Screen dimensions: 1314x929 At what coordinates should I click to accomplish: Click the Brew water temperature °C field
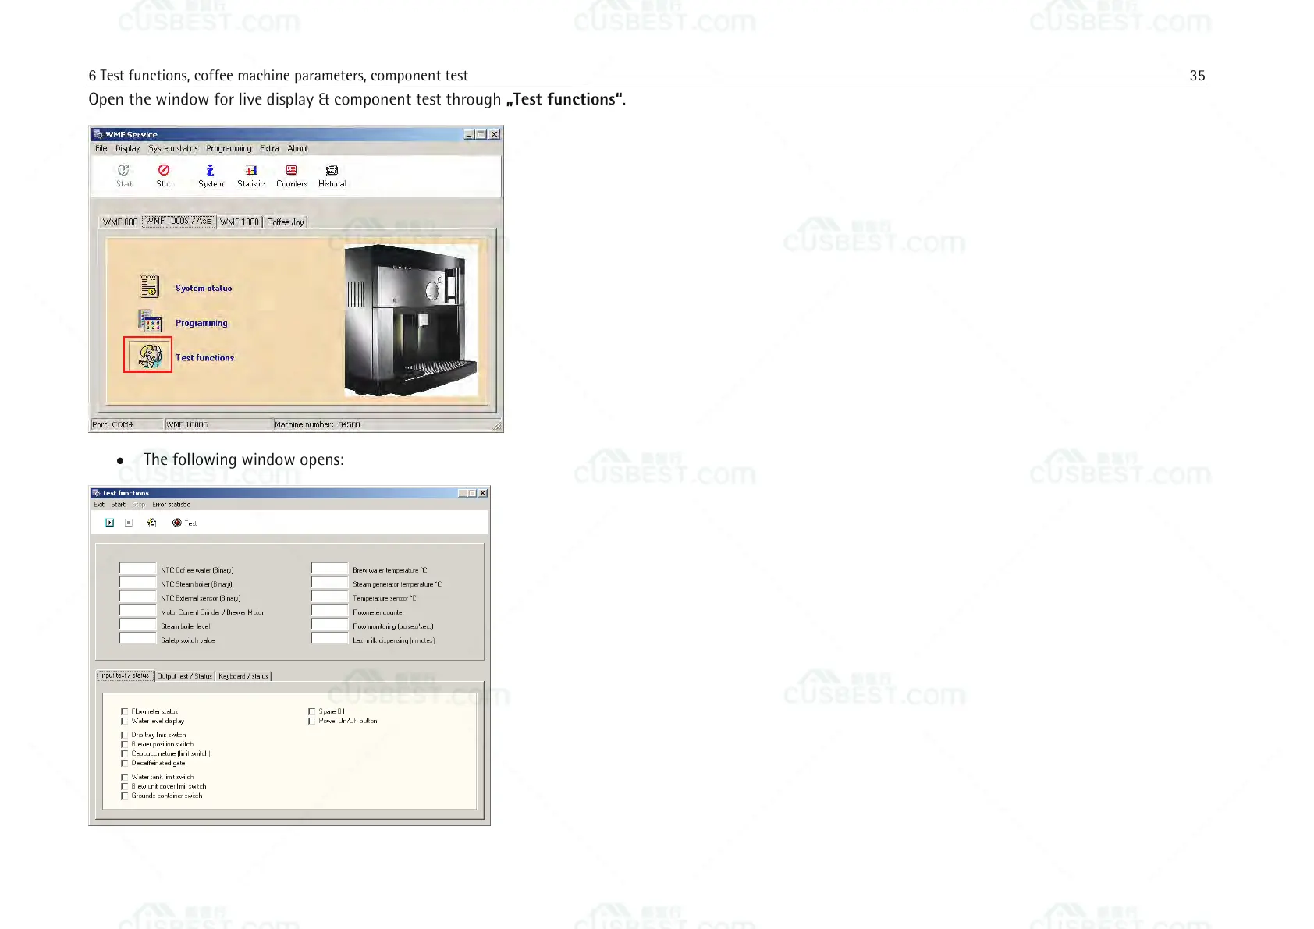click(329, 569)
